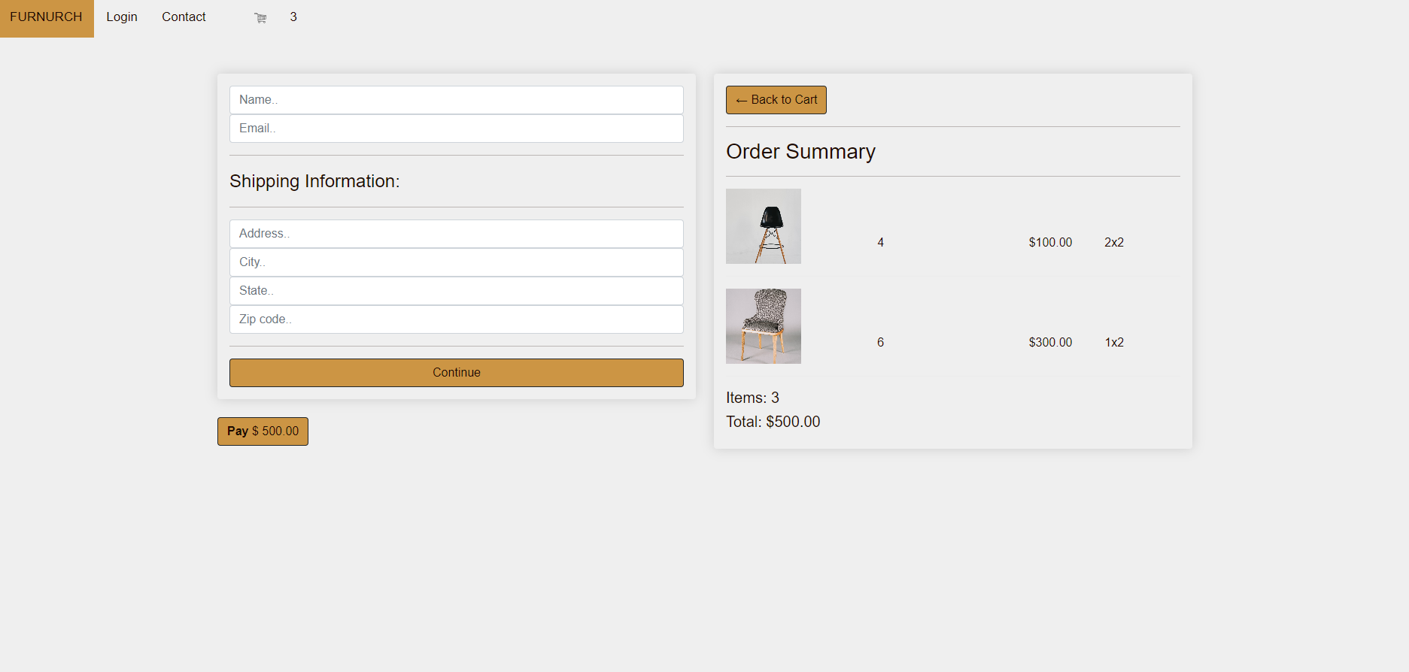Focus the Zip code input field

(457, 319)
